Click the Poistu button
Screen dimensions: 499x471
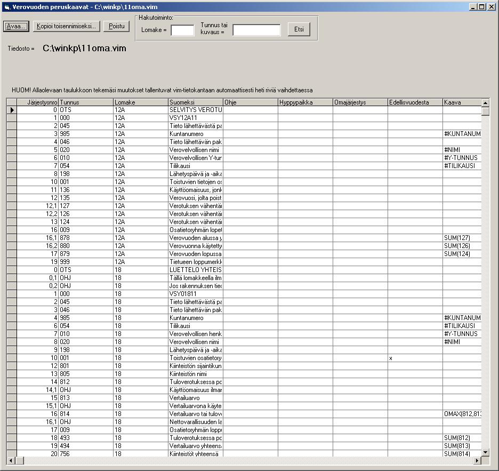(116, 26)
